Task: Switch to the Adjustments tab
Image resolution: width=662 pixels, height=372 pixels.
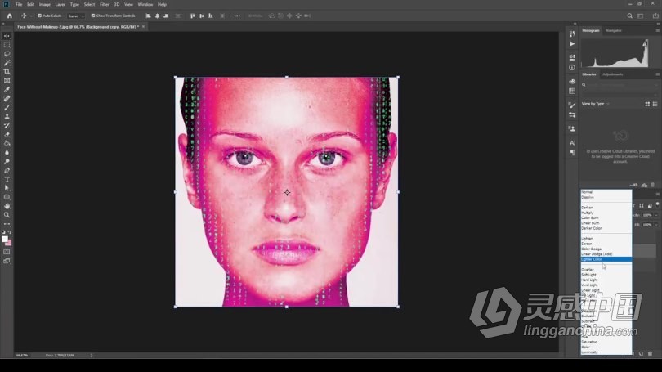Action: [613, 74]
